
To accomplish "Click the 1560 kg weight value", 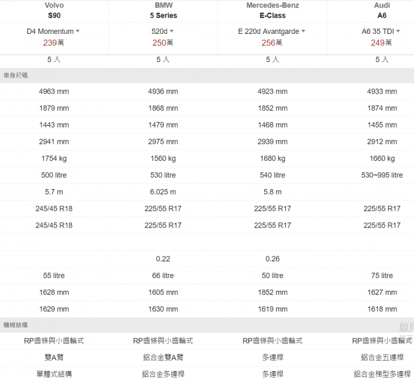I will (163, 159).
